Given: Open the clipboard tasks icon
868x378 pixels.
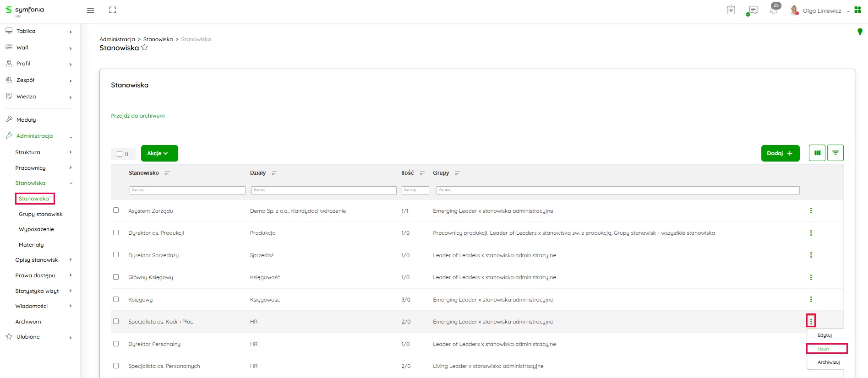Looking at the screenshot, I should [x=731, y=10].
